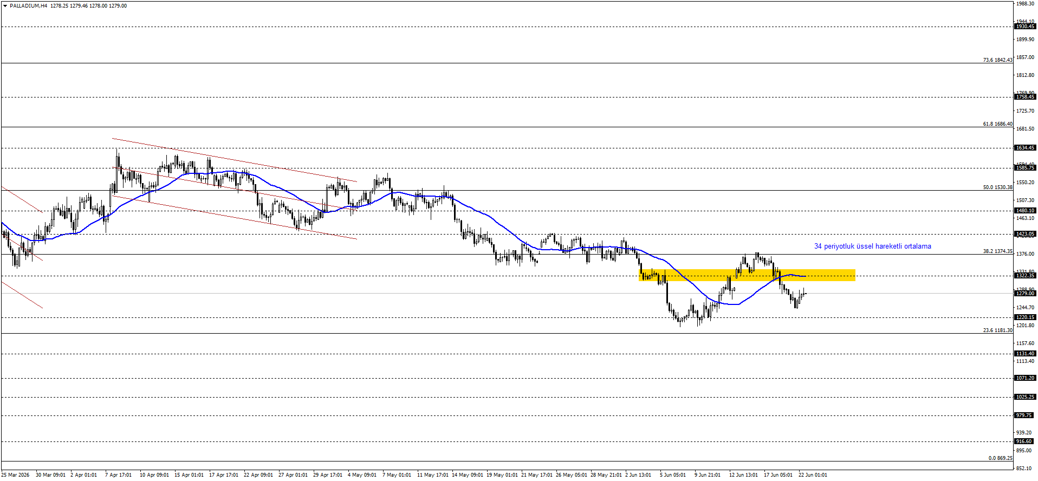Click the '34 periyotluk üssel hareketli ortalama' annotation

pyautogui.click(x=873, y=246)
